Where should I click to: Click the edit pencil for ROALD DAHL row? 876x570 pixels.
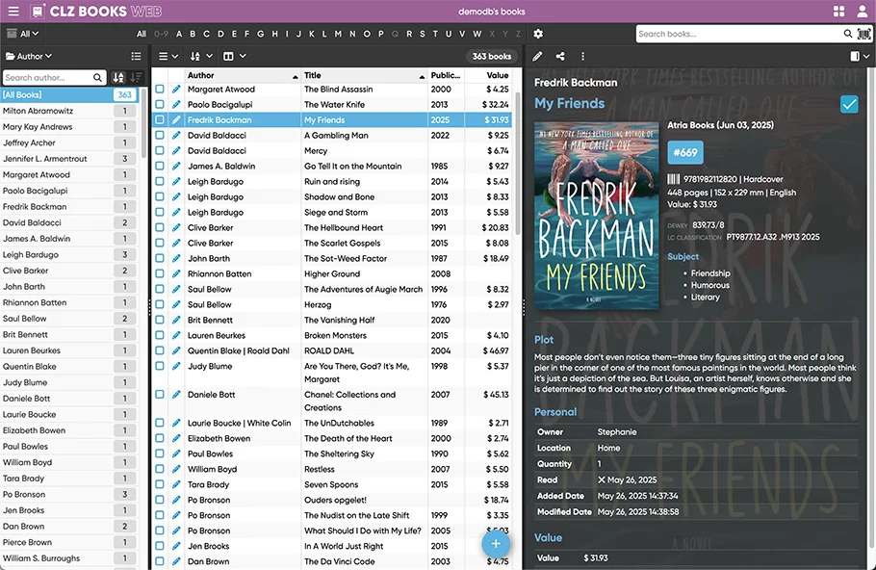coord(176,350)
